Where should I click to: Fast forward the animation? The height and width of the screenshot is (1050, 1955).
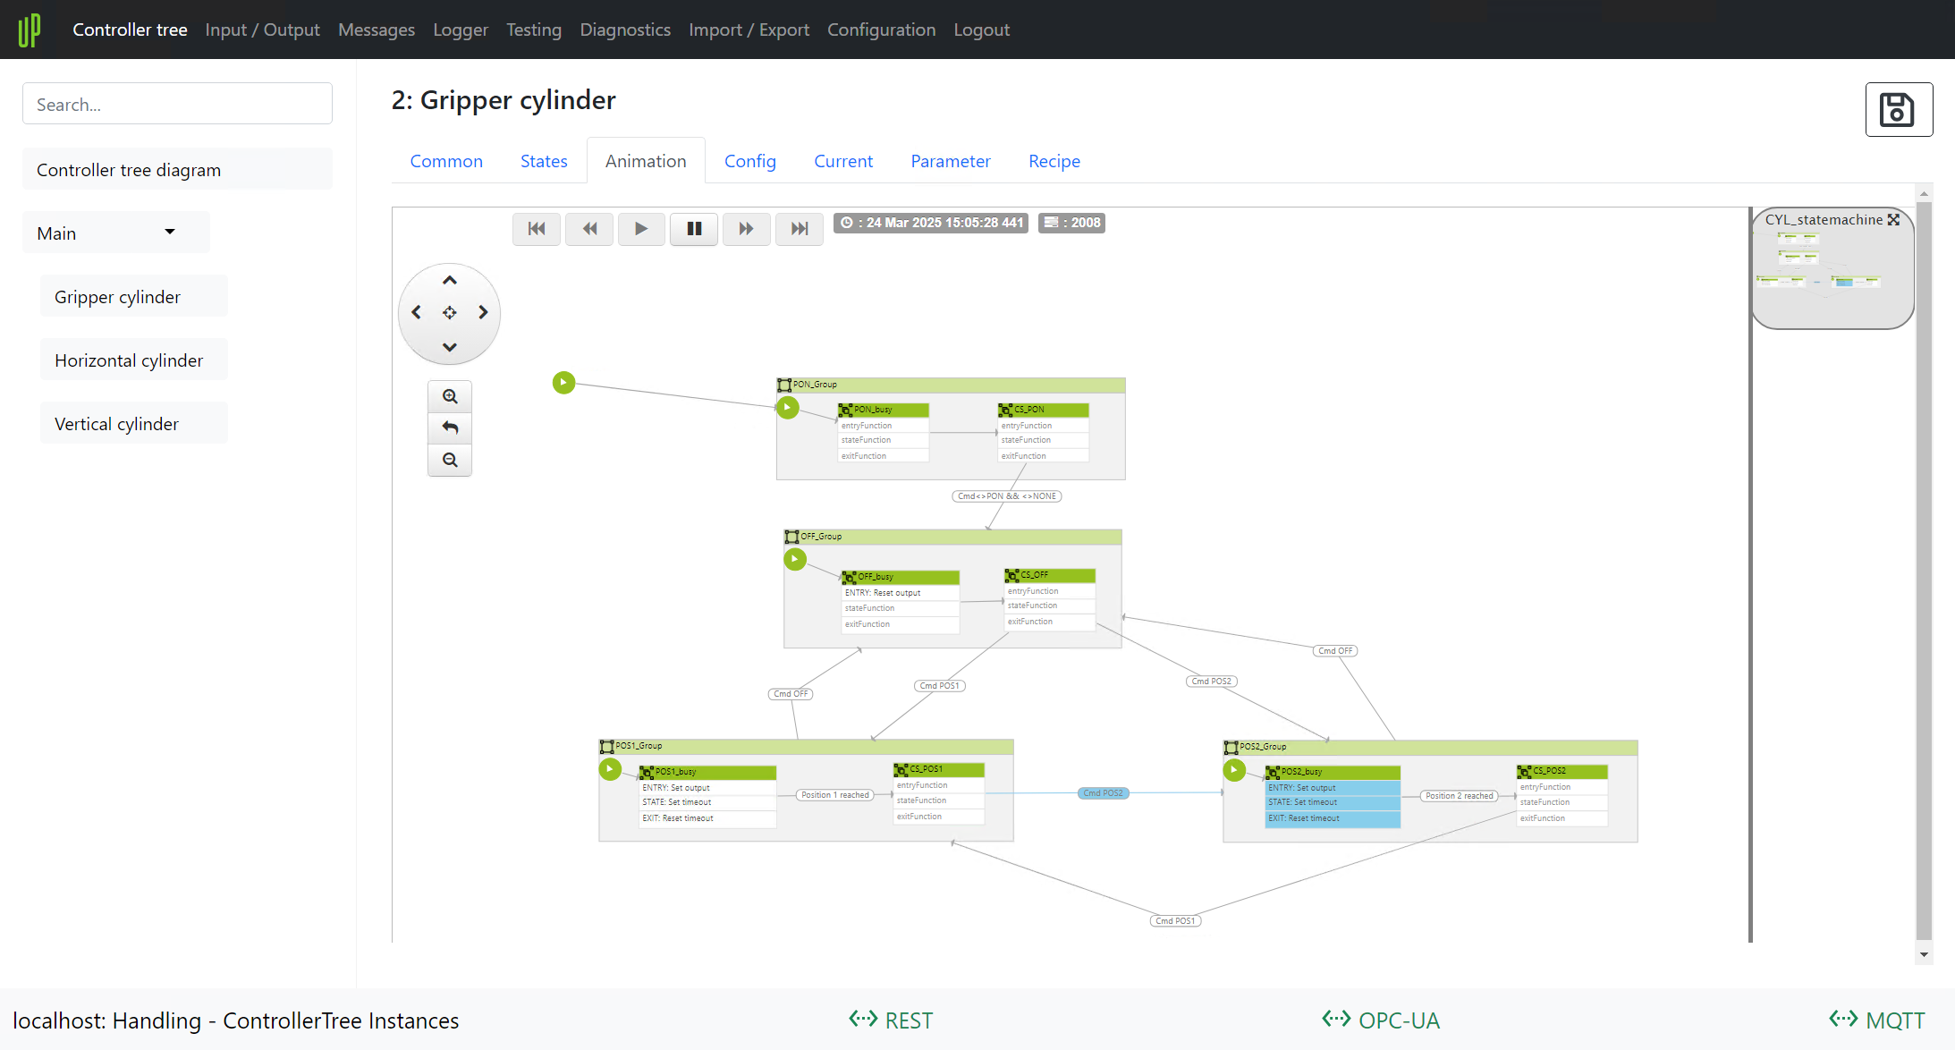point(746,229)
